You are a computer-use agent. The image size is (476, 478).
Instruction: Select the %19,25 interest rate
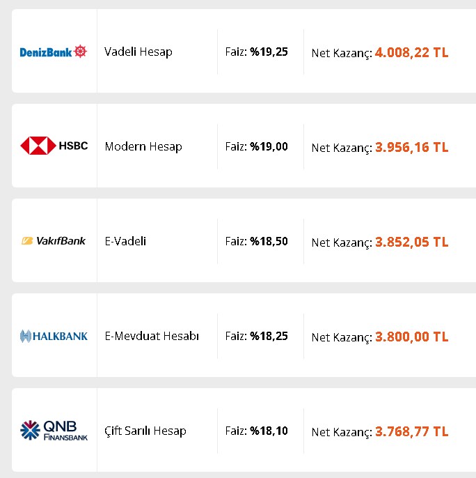[x=269, y=52]
